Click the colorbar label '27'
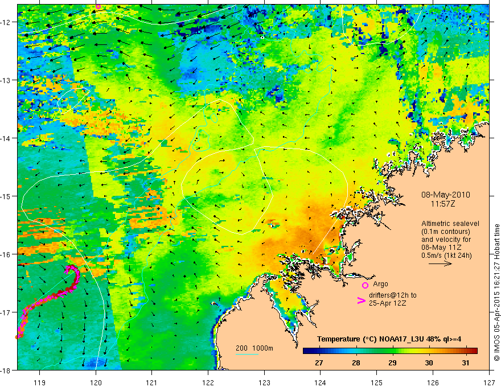 click(x=319, y=363)
